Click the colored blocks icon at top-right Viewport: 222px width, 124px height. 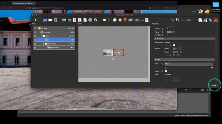pyautogui.click(x=205, y=20)
